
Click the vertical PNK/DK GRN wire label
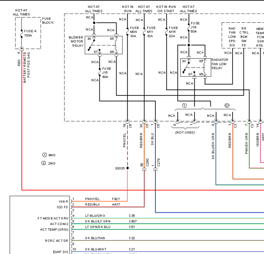coord(247,143)
